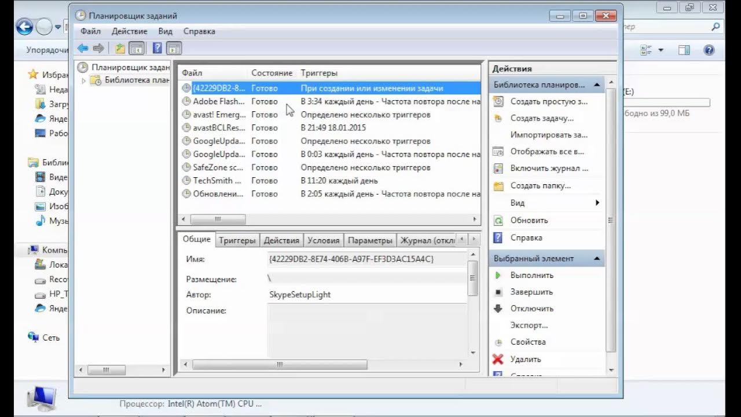Open the 'Вид' menu in the menu bar

pyautogui.click(x=166, y=31)
